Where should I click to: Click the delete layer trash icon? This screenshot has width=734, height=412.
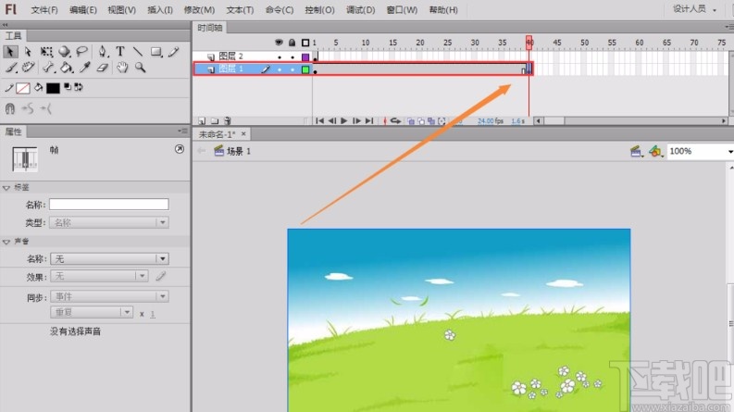(228, 120)
